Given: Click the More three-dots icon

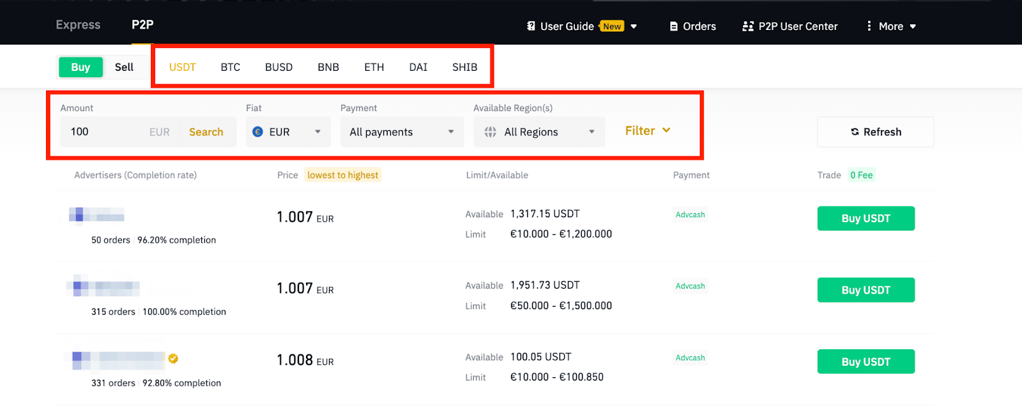Looking at the screenshot, I should tap(869, 26).
